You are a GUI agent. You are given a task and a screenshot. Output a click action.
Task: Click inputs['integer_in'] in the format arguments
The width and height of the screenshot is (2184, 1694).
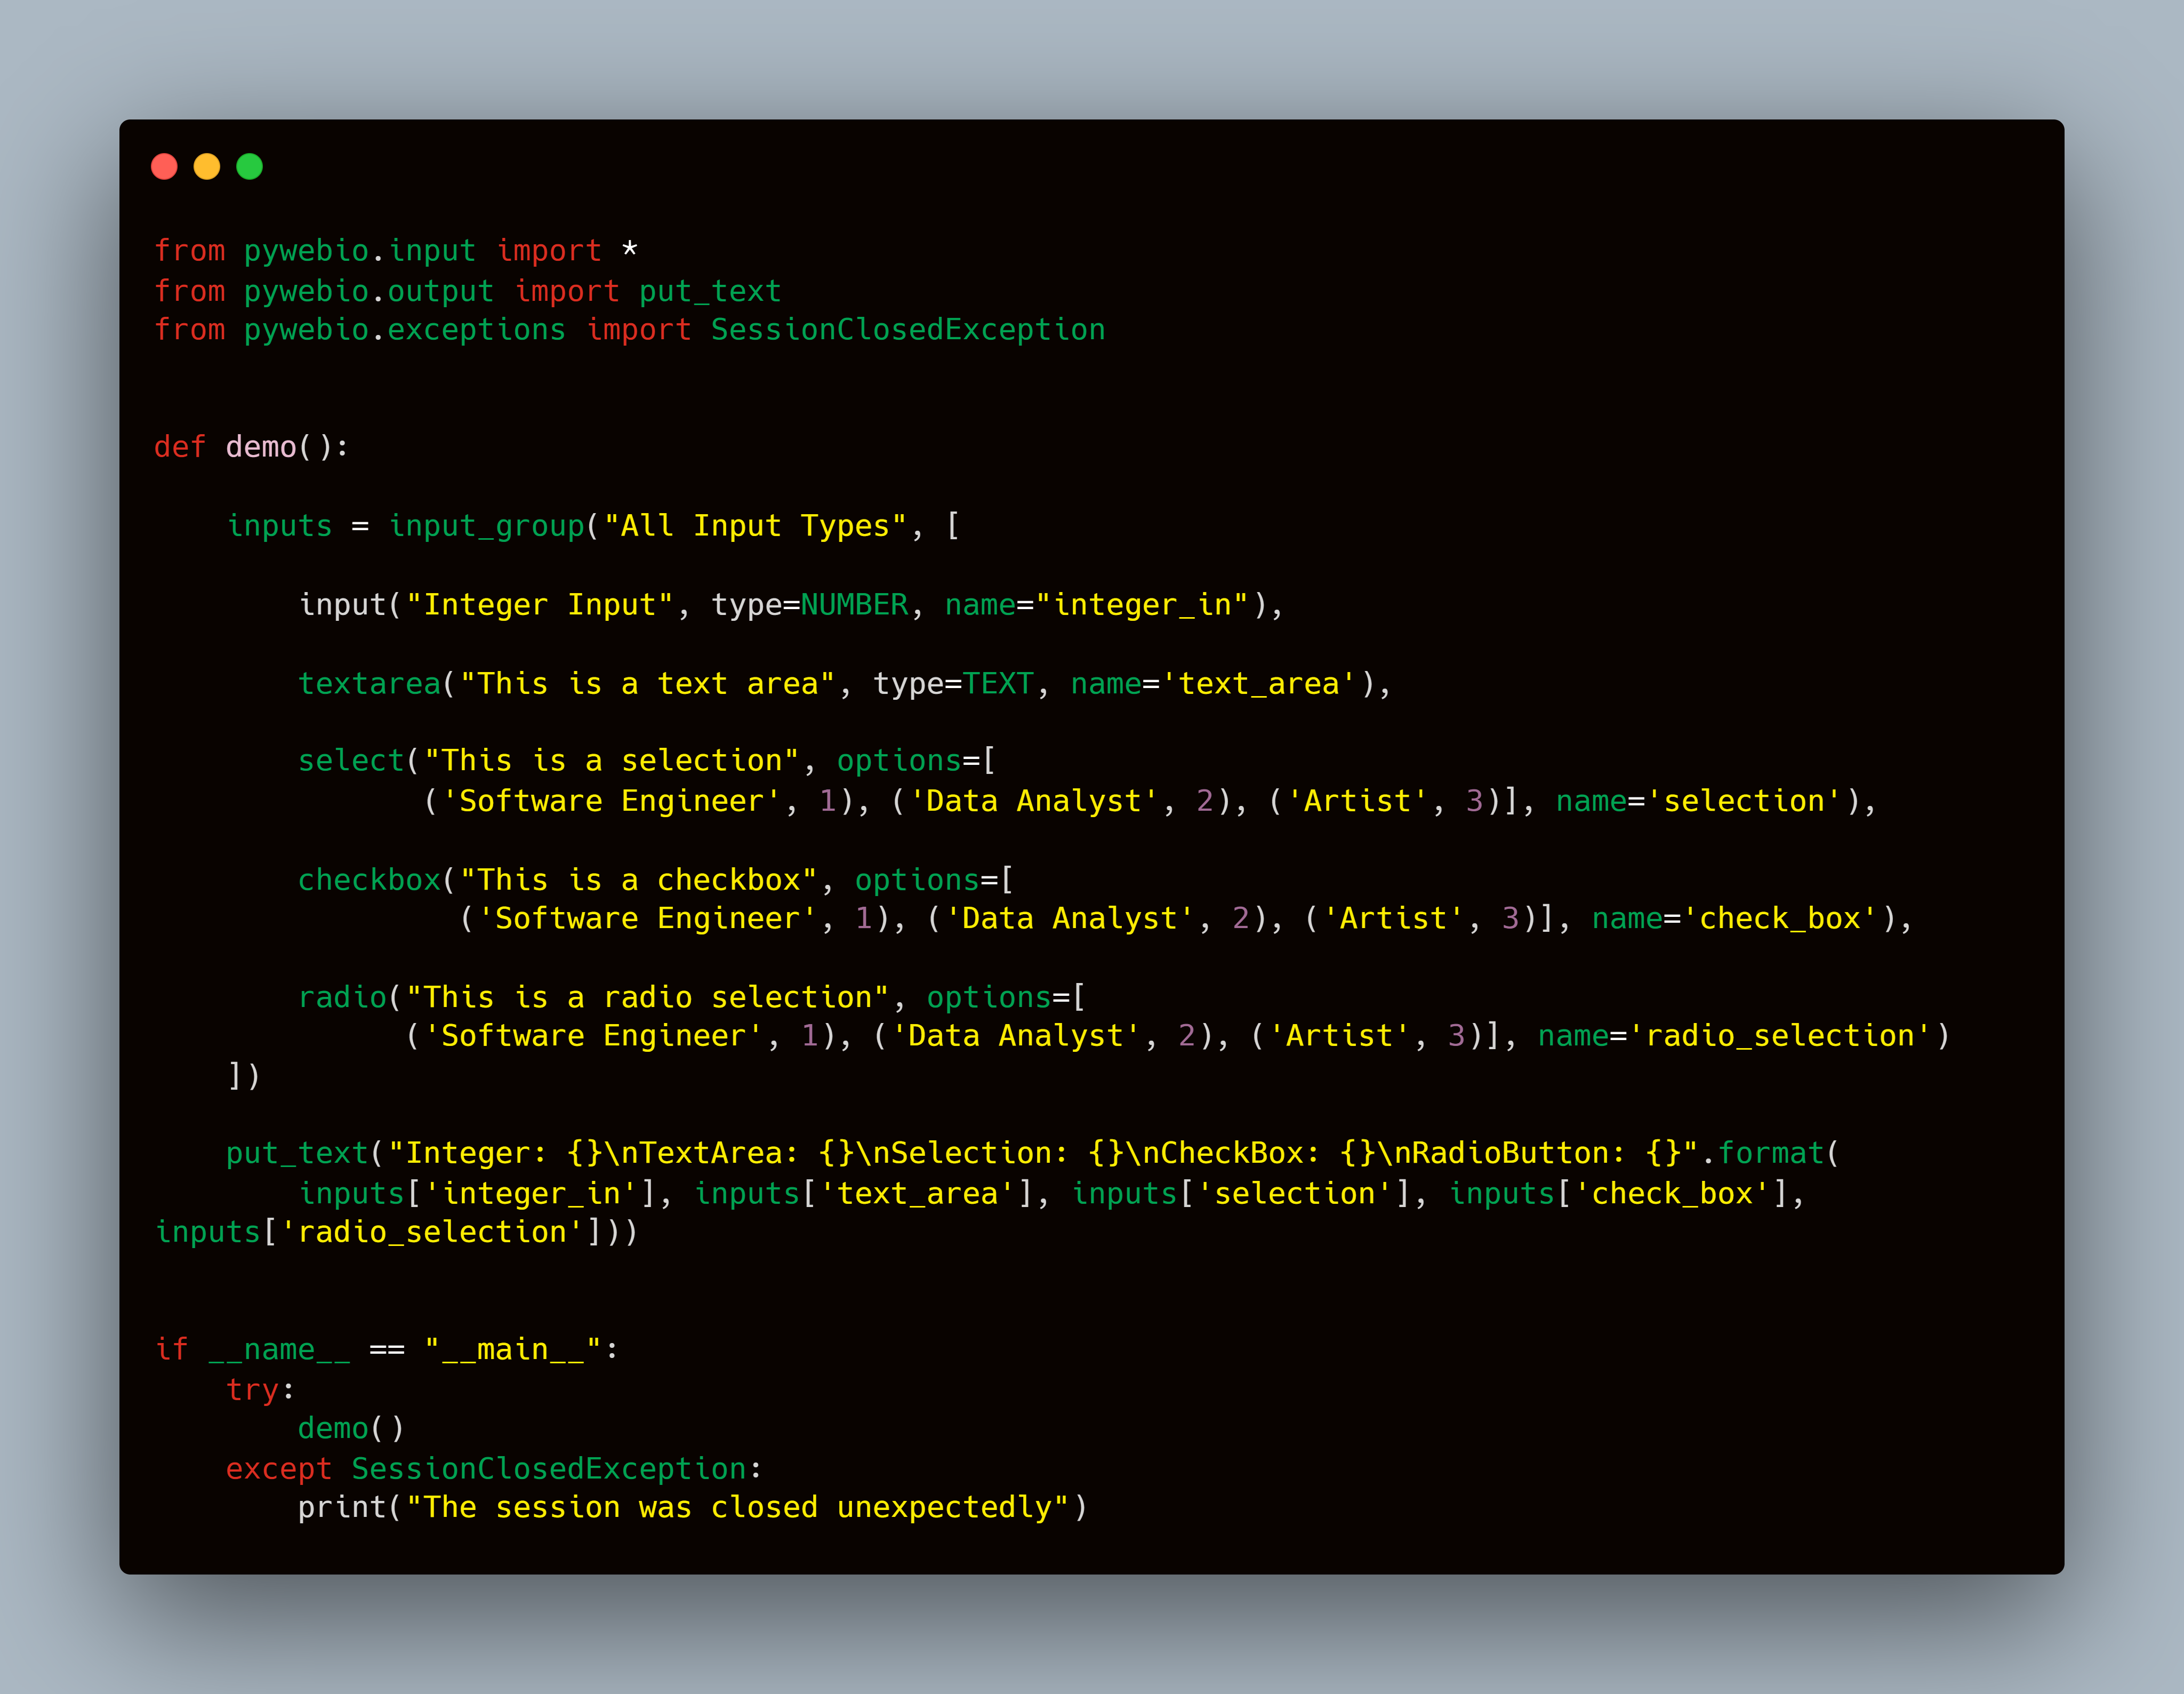pyautogui.click(x=478, y=1194)
